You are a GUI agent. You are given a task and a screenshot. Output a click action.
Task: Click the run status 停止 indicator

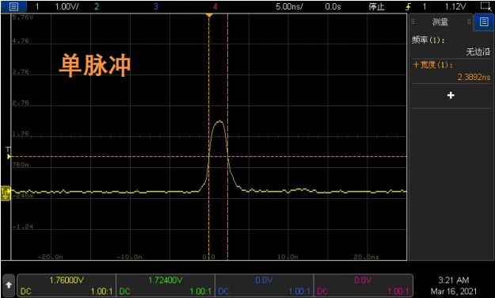coord(376,6)
